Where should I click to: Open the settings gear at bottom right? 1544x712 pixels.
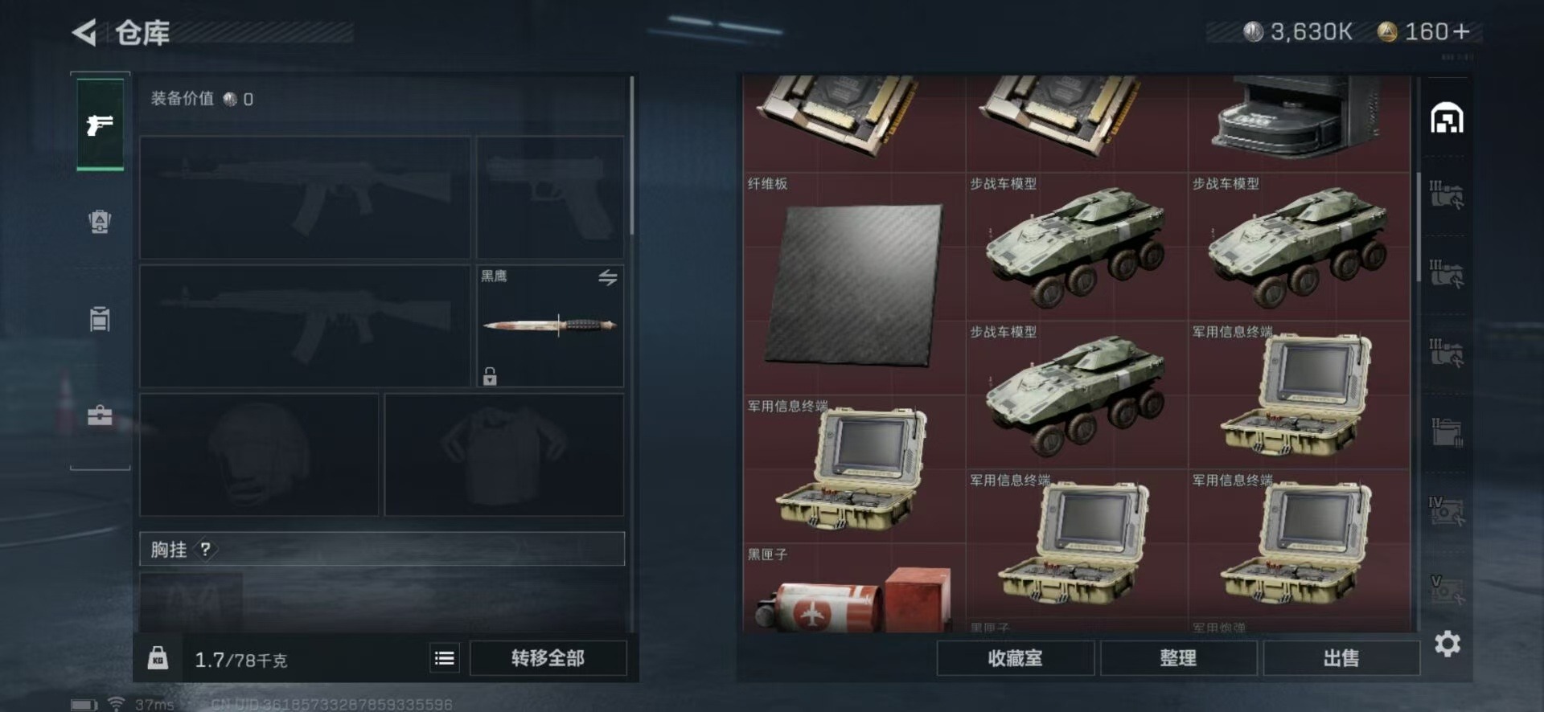(x=1447, y=644)
